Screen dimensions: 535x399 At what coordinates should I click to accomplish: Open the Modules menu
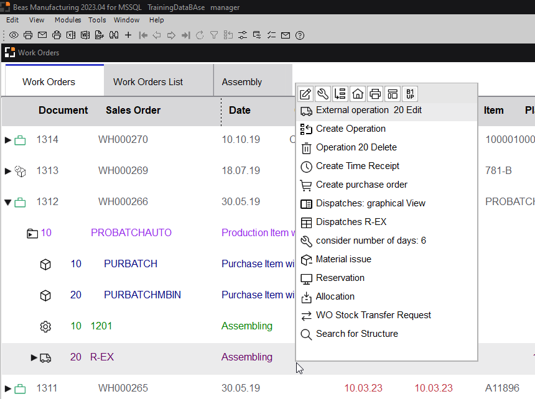[x=68, y=20]
